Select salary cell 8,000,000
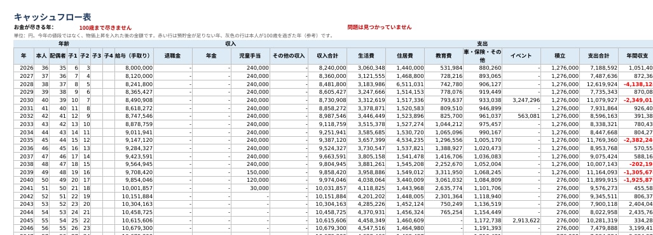This screenshot has height=235, width=653. pyautogui.click(x=134, y=68)
